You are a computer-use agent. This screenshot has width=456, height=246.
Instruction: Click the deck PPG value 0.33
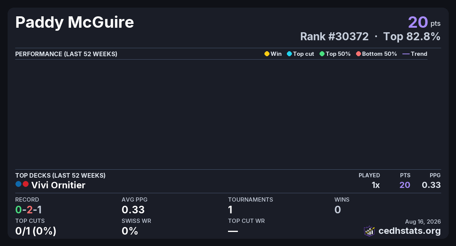[431, 185]
